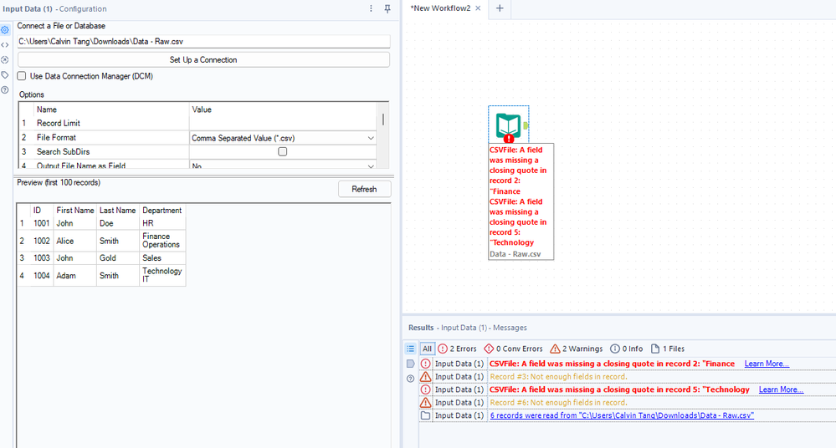
Task: Select the First Name column header in preview
Action: (x=75, y=211)
